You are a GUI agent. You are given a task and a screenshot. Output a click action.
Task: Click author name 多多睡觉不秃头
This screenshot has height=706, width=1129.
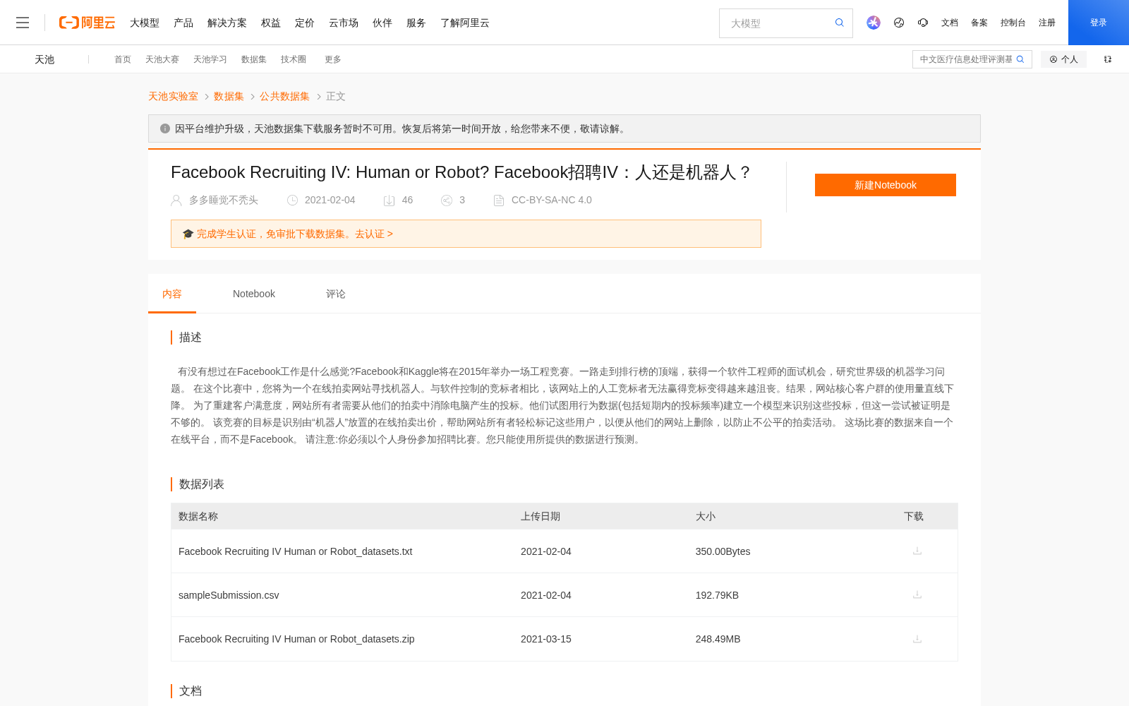(x=224, y=201)
